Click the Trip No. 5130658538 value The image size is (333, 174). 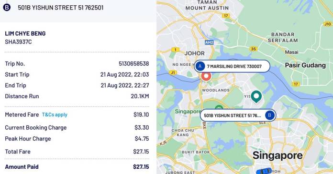tap(134, 64)
